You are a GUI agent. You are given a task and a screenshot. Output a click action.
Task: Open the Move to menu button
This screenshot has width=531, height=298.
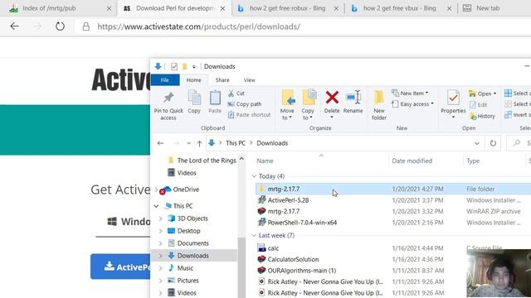[288, 105]
